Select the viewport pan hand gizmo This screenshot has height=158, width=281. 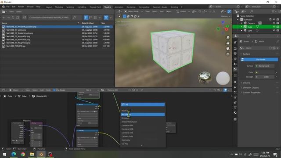[x=228, y=43]
